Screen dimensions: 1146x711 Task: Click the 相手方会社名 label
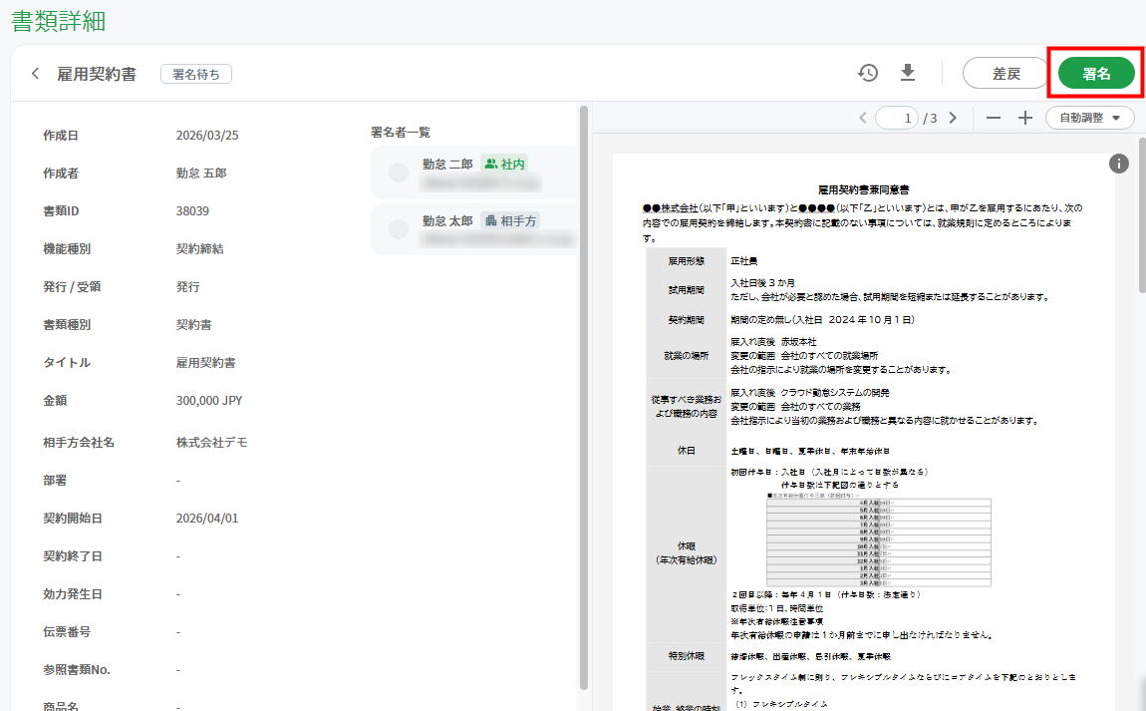coord(78,443)
